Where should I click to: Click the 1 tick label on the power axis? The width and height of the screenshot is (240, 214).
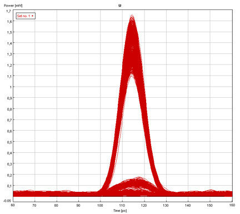tap(11, 87)
